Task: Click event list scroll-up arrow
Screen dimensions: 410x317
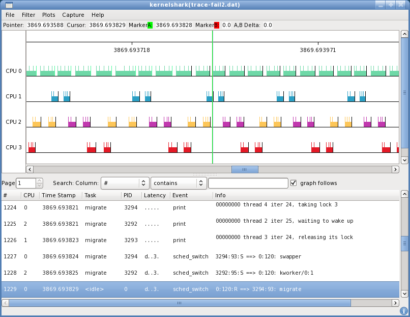Action: tap(404, 194)
